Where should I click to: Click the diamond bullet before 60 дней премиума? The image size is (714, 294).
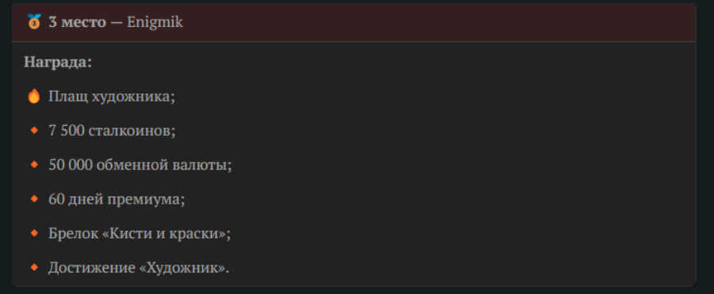pos(34,199)
